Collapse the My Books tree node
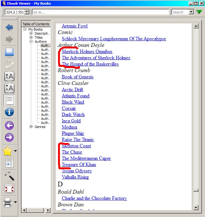 click(x=25, y=29)
